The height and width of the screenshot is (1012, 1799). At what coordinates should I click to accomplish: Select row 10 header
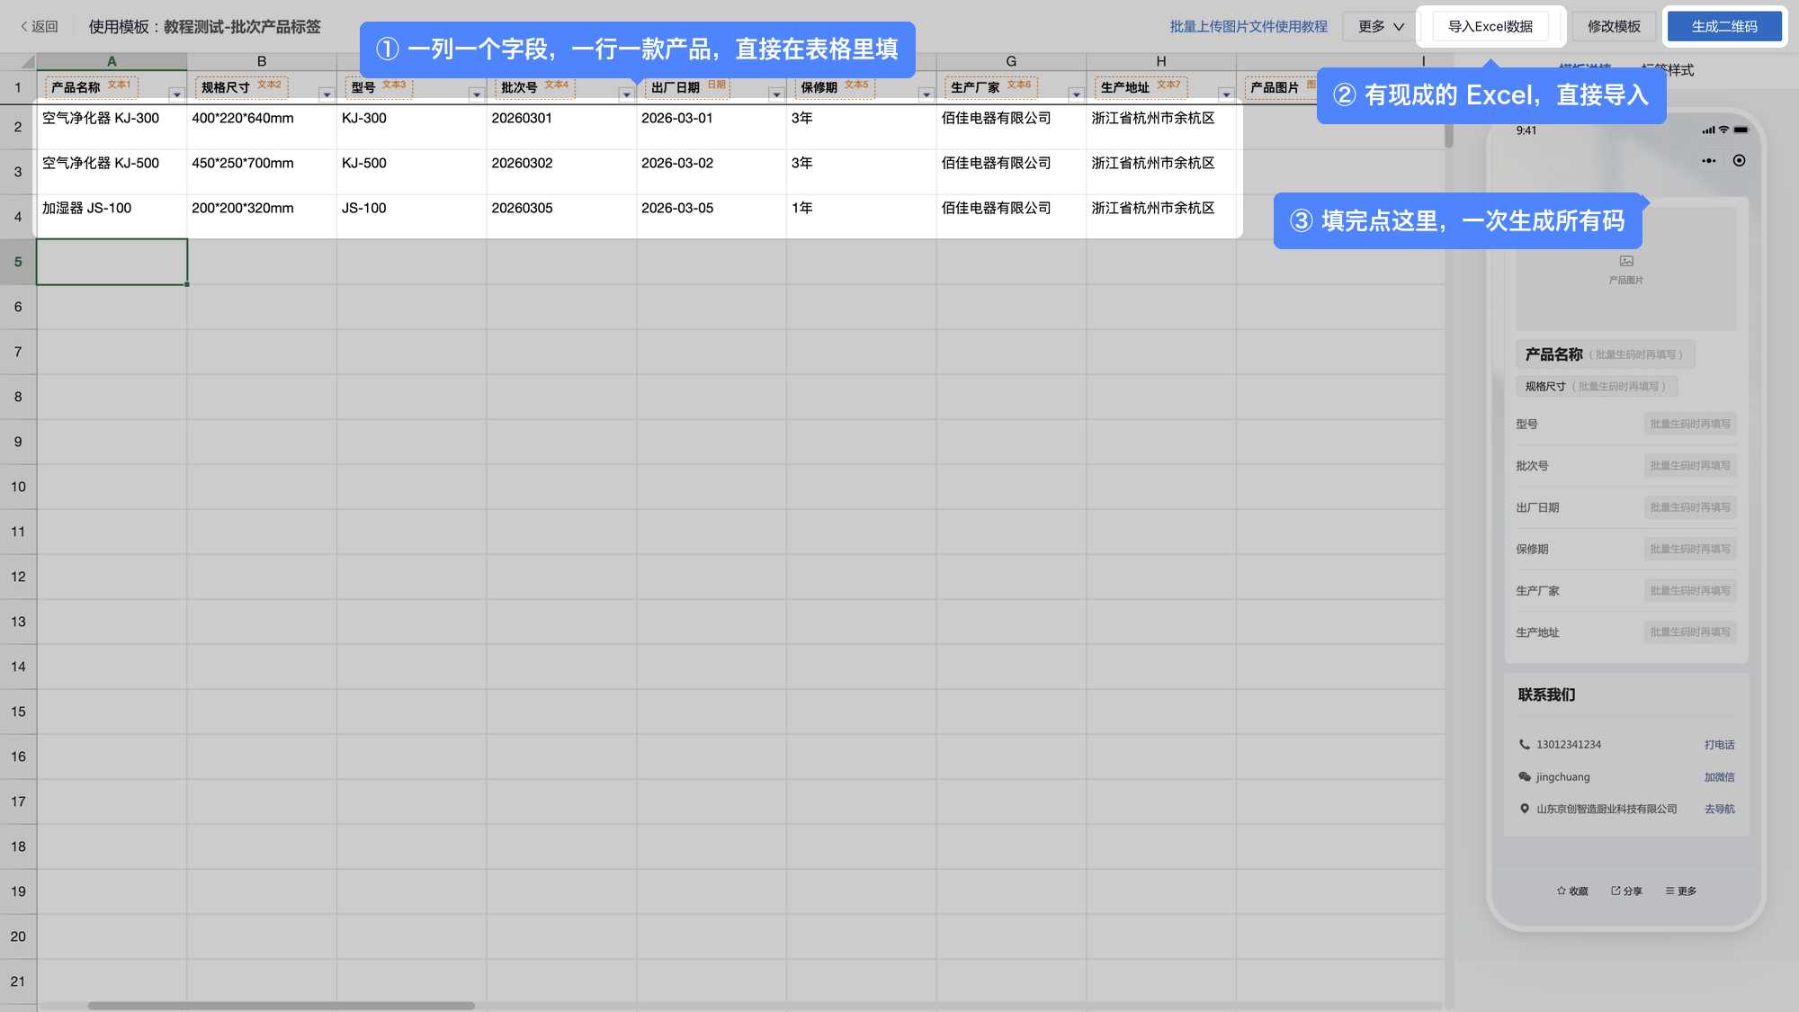18,487
